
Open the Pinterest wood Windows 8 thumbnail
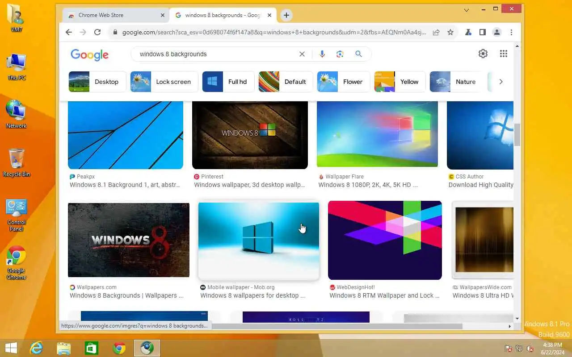pyautogui.click(x=250, y=135)
